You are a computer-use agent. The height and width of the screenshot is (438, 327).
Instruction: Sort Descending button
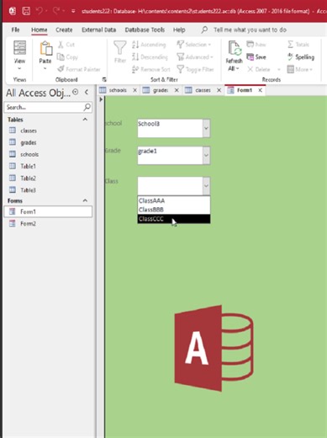coord(150,57)
